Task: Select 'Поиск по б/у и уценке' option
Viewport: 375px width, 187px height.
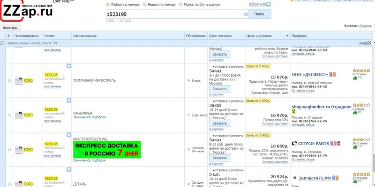Action: [x=180, y=4]
